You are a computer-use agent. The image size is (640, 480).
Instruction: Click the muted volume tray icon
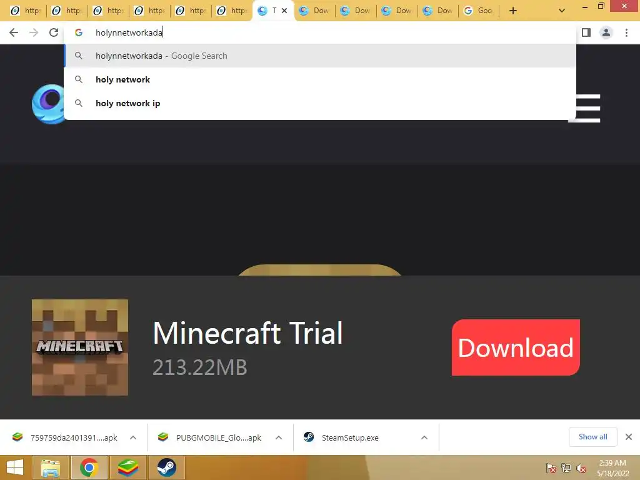coord(581,468)
